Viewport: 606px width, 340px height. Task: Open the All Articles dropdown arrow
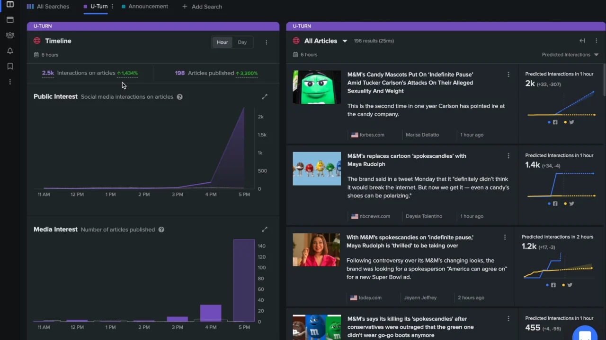345,41
